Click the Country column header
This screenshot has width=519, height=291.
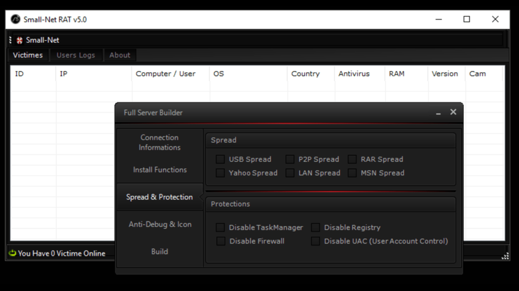[311, 74]
